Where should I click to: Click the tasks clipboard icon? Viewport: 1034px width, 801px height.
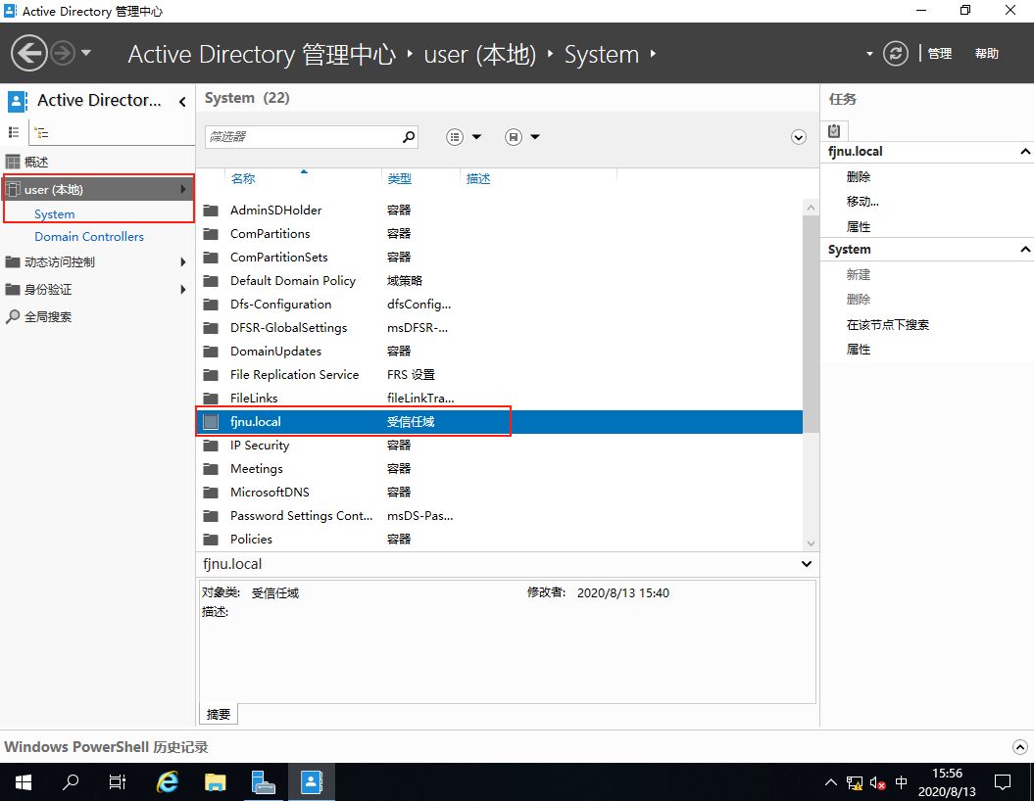[x=834, y=130]
